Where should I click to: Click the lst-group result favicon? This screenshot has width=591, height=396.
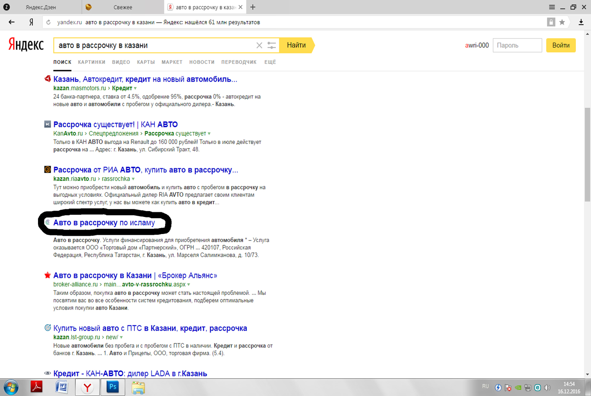(47, 328)
